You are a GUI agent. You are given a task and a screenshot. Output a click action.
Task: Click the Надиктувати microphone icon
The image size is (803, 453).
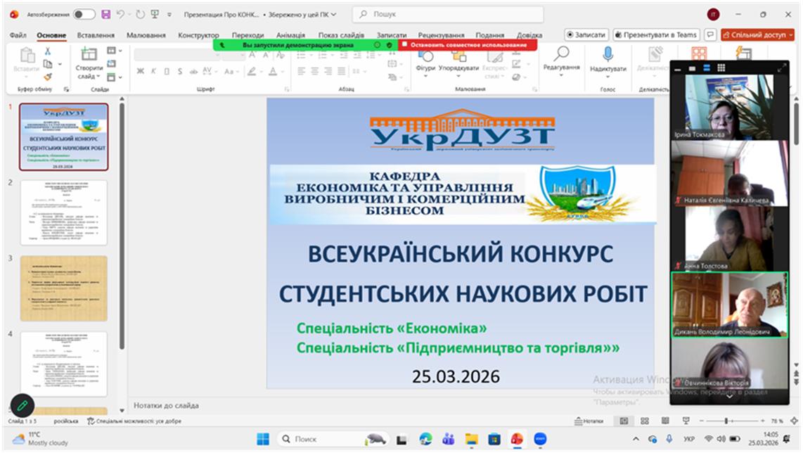[x=608, y=55]
